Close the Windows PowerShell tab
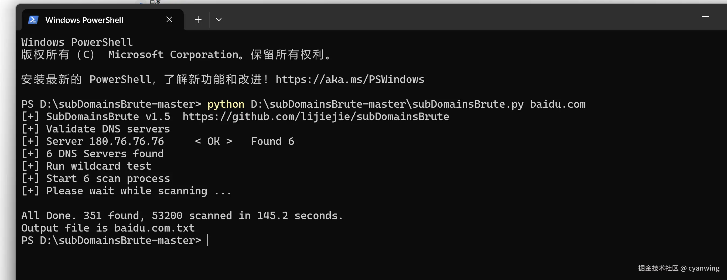The height and width of the screenshot is (280, 727). coord(169,19)
